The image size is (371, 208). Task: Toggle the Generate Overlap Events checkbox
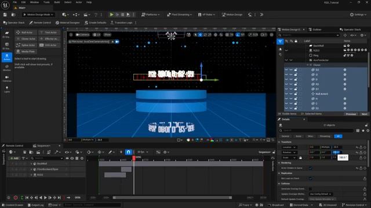(x=310, y=189)
